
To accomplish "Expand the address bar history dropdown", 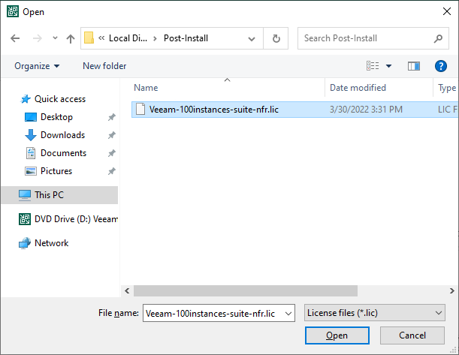I will pos(252,38).
